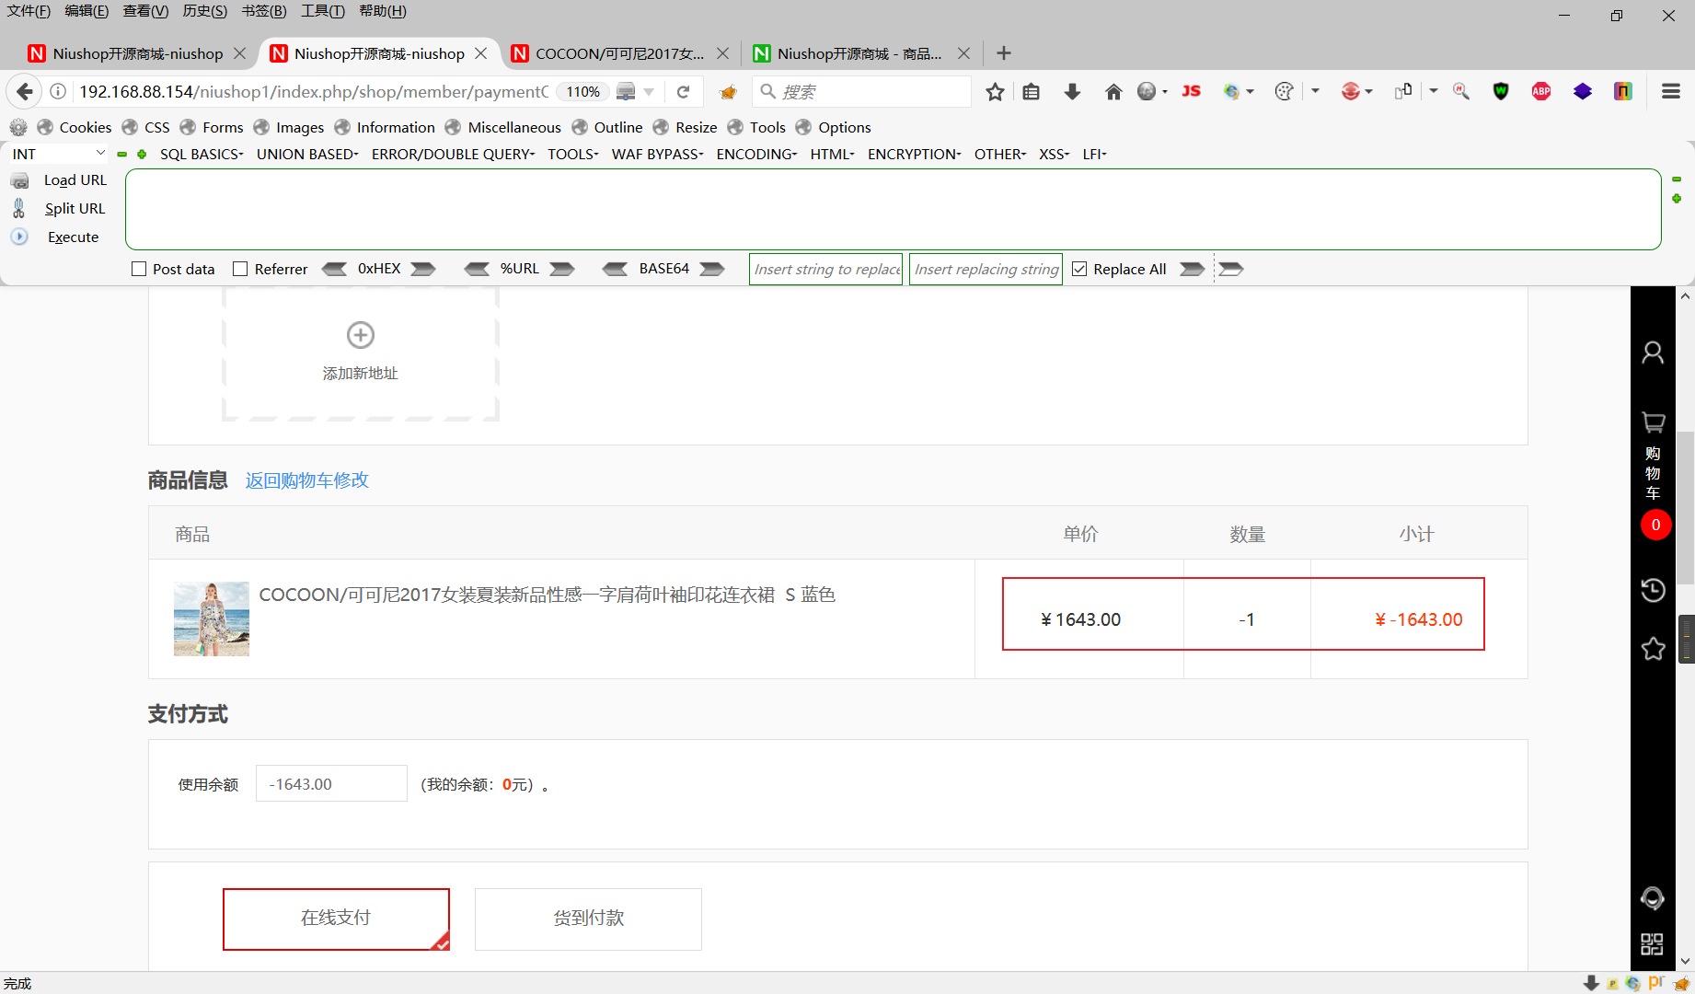Expand the WAF BYPASS menu
The width and height of the screenshot is (1695, 994).
657,154
